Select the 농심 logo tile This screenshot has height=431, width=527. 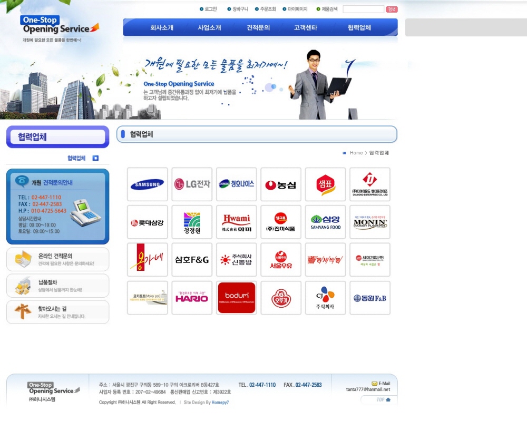281,184
